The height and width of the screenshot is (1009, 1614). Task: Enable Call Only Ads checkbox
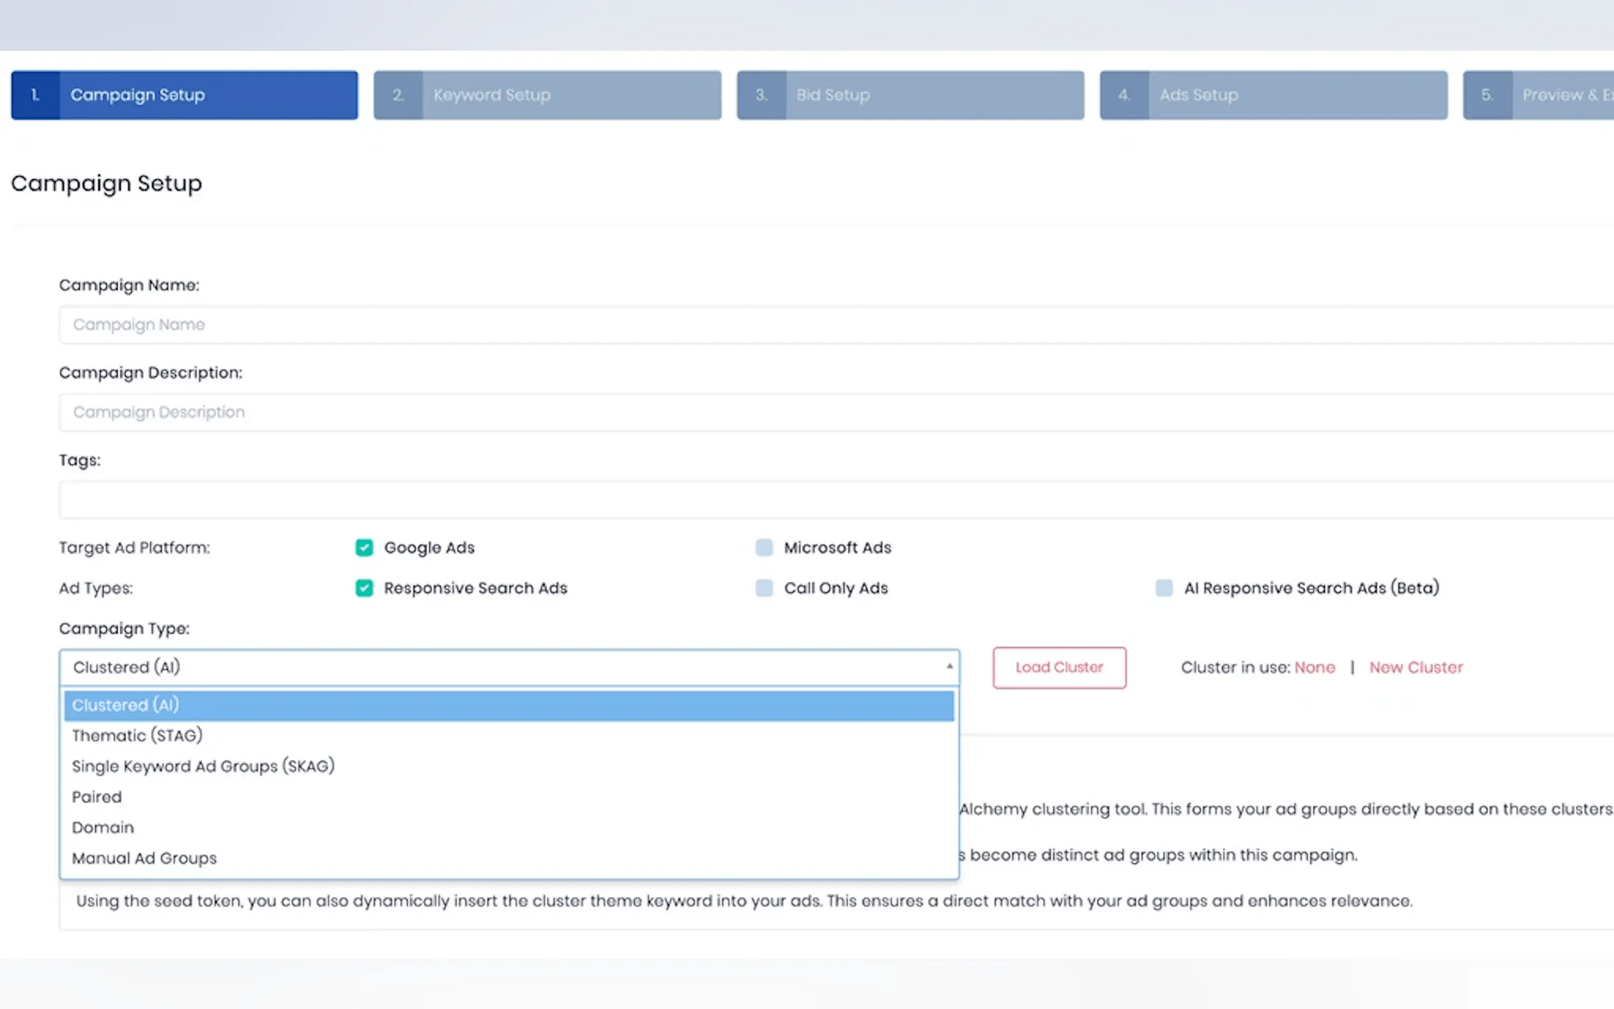tap(763, 588)
